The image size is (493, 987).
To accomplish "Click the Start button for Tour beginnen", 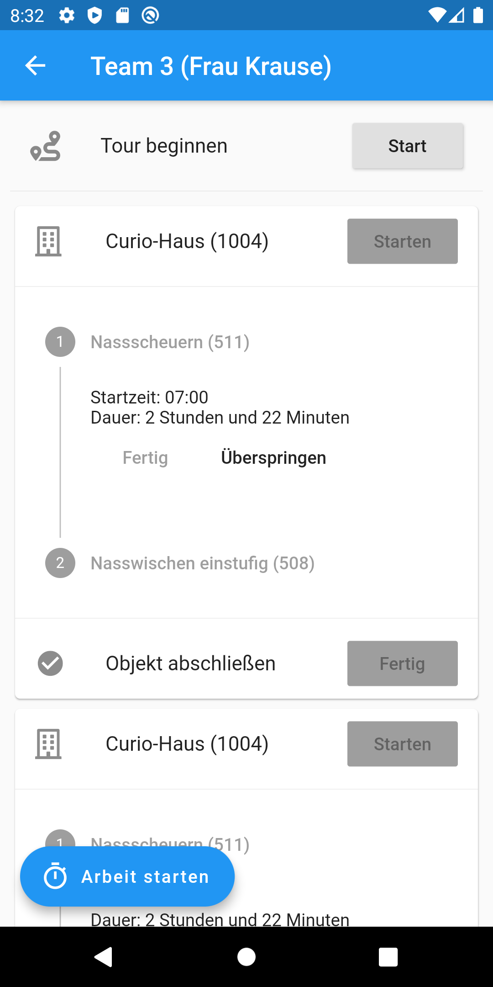I will tap(408, 146).
